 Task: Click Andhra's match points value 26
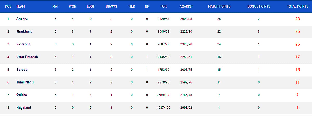click(x=219, y=19)
